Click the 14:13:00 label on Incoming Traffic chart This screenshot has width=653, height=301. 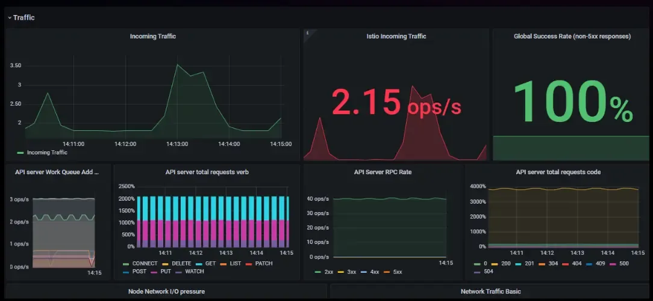177,144
